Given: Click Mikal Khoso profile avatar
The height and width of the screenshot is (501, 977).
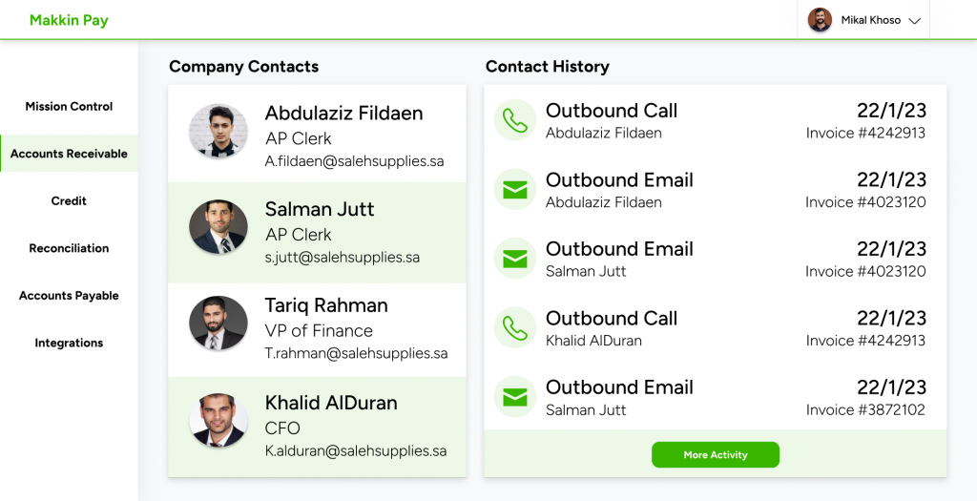Looking at the screenshot, I should [x=820, y=20].
